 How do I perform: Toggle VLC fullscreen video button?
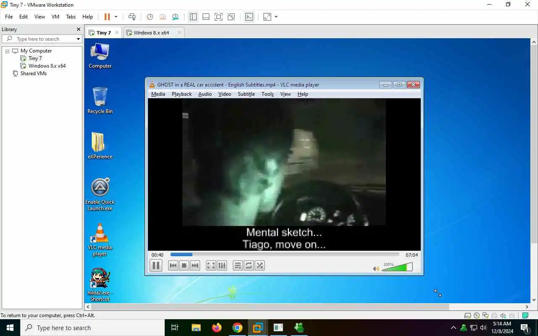[211, 265]
